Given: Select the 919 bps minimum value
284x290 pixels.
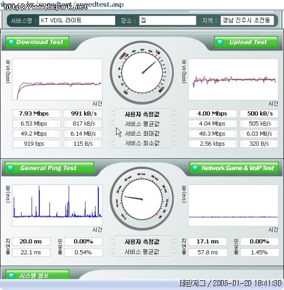Looking at the screenshot, I should 37,144.
